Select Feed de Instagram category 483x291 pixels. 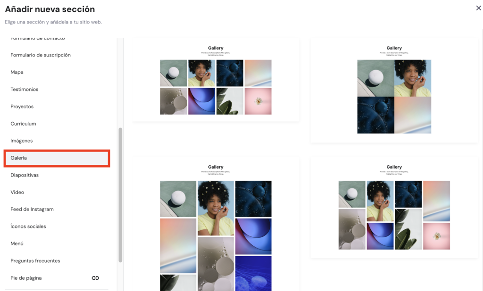click(57, 209)
